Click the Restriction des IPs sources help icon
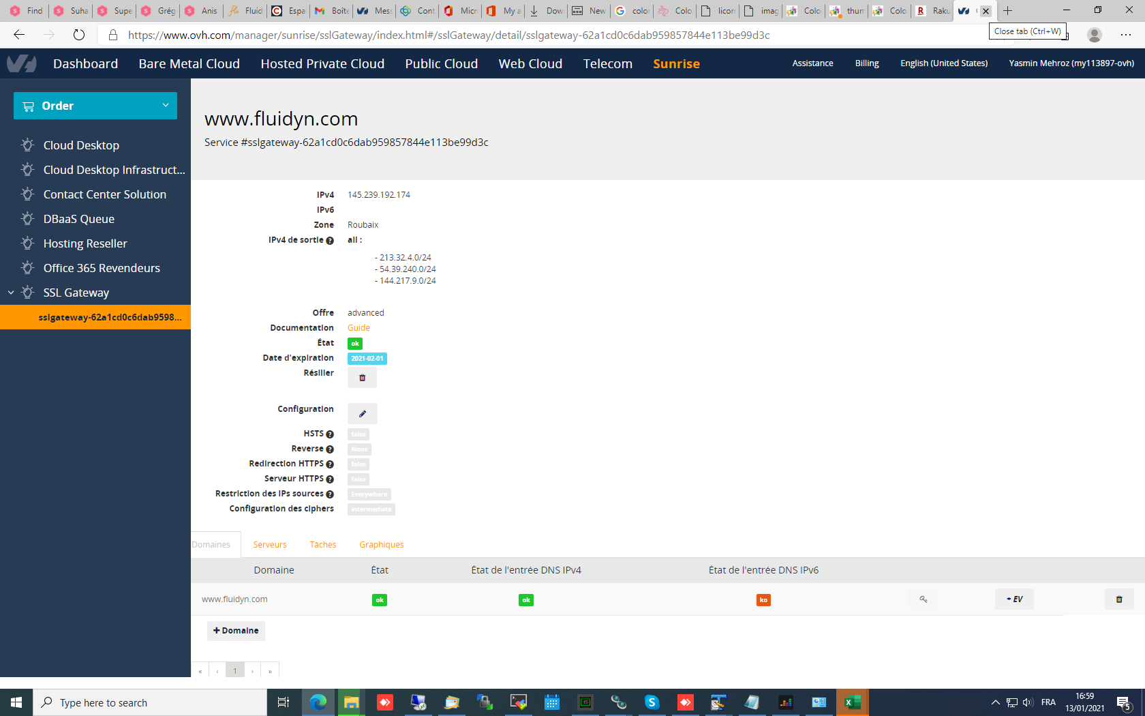 330,494
